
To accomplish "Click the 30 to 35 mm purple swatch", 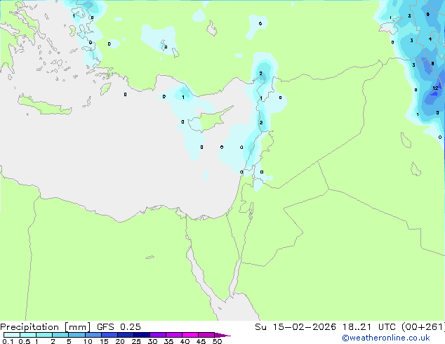I will point(158,335).
